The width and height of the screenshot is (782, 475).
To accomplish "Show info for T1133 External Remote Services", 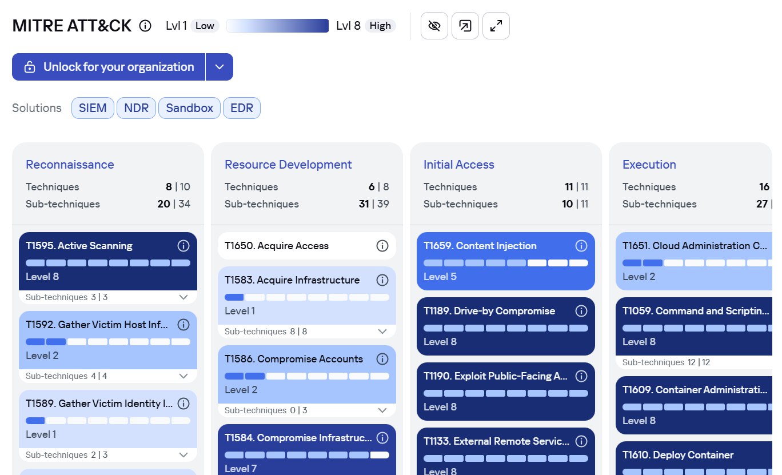I will (x=581, y=441).
